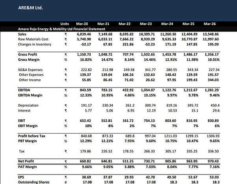237x184 pixels.
Task: Click Mar-26 Sales value 13,548.86
Action: tap(211, 34)
